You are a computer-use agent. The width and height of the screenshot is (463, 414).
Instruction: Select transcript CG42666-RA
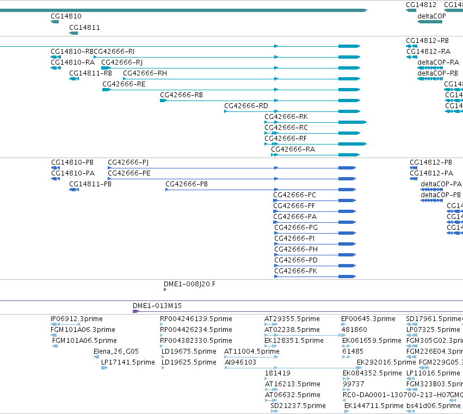(293, 149)
